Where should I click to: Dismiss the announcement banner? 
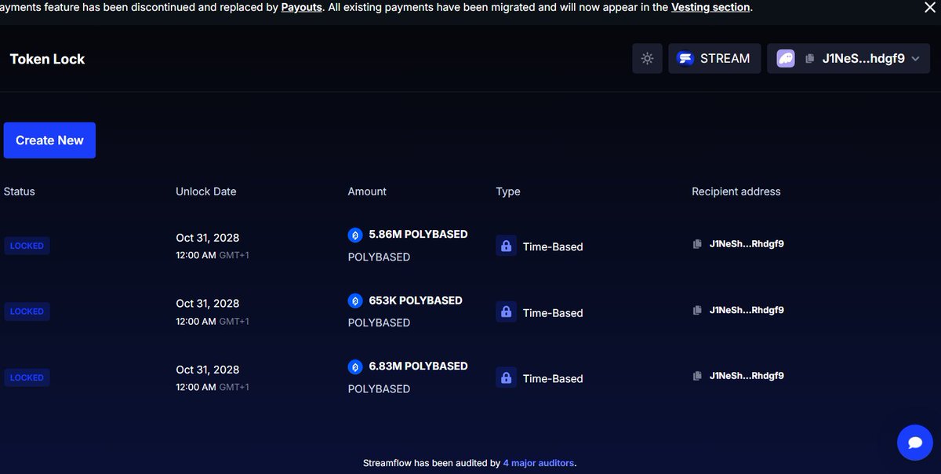[x=928, y=7]
